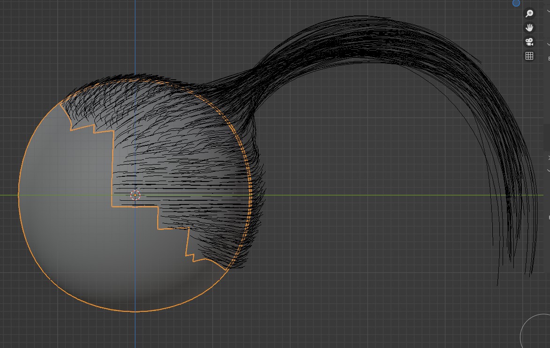Collapse the second sidebar panel chevron
The height and width of the screenshot is (348, 550).
coord(548,44)
